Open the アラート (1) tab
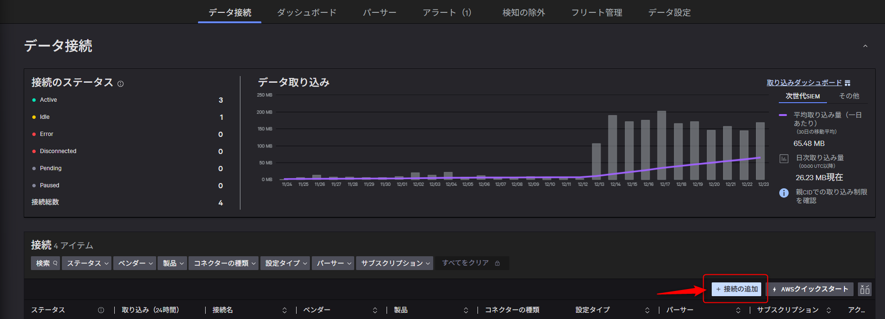This screenshot has width=885, height=319. [447, 12]
